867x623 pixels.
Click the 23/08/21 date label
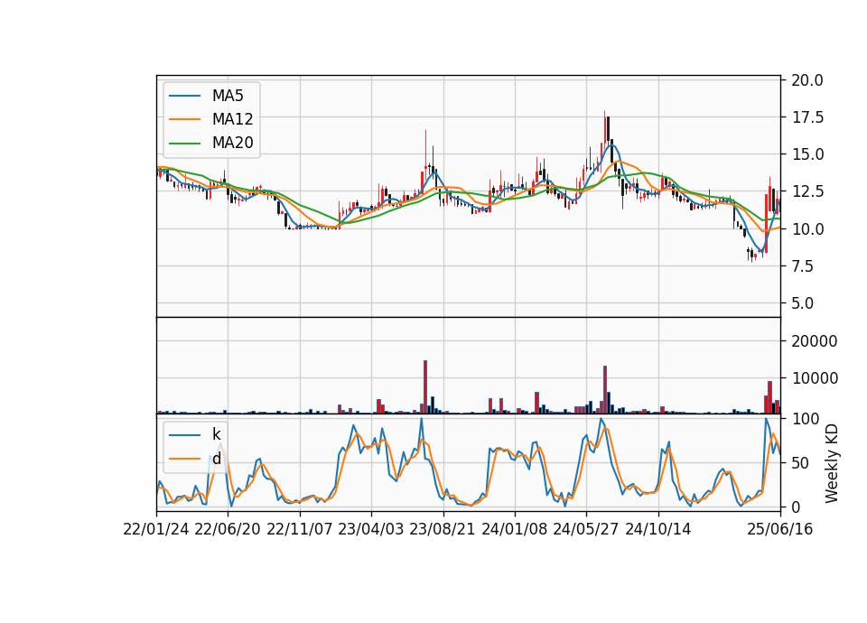point(443,530)
